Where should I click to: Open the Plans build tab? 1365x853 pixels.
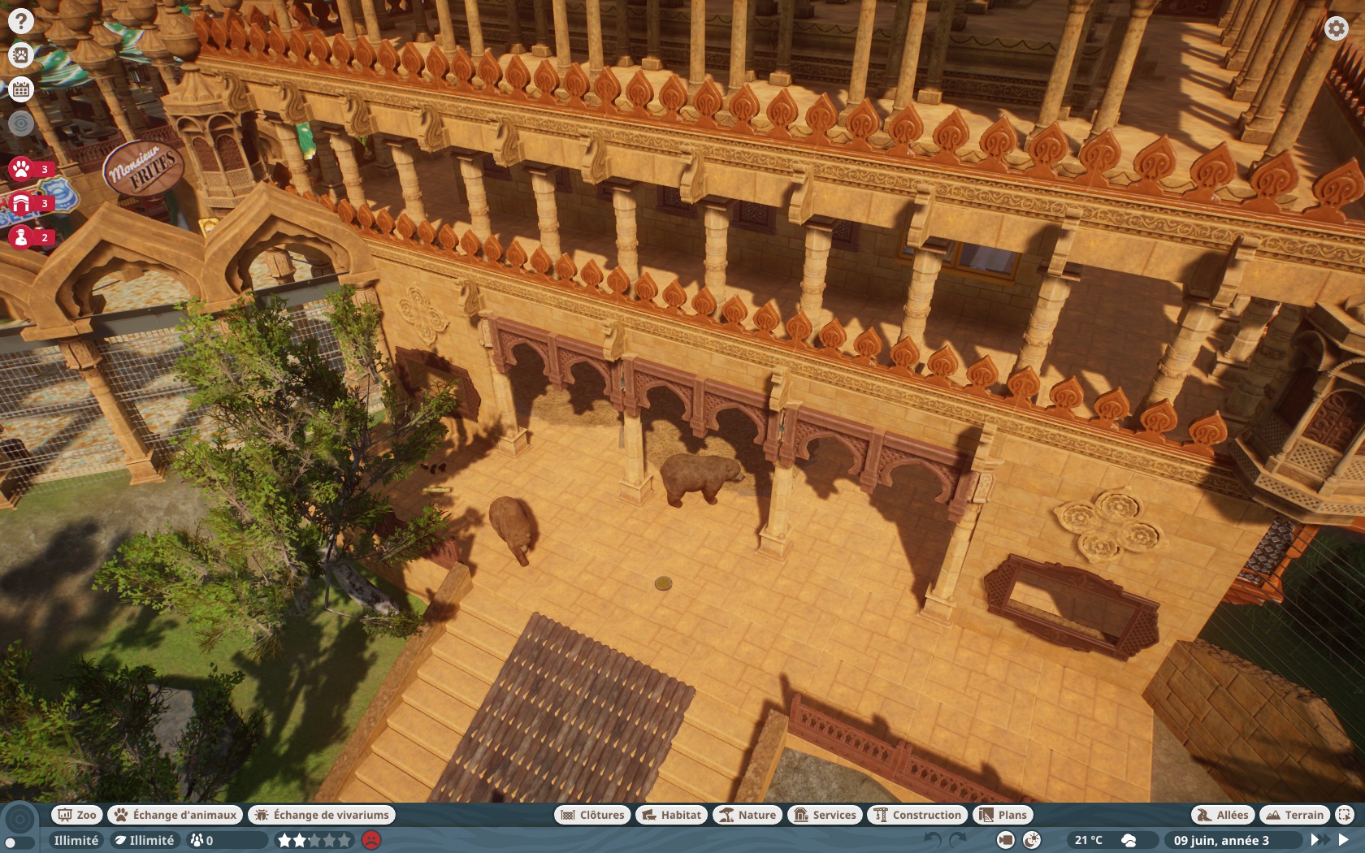pyautogui.click(x=1003, y=815)
